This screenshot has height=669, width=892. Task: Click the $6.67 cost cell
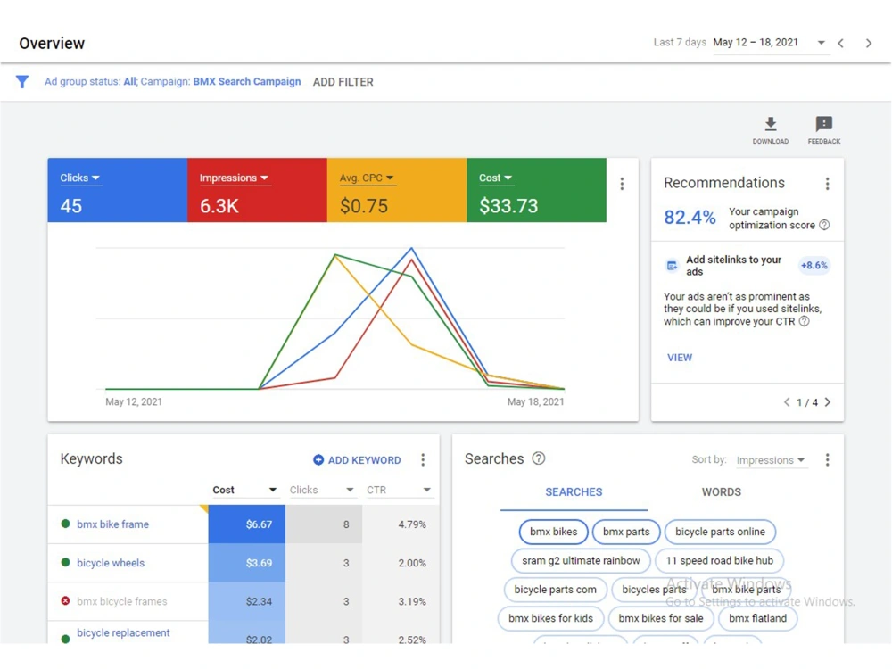[247, 524]
